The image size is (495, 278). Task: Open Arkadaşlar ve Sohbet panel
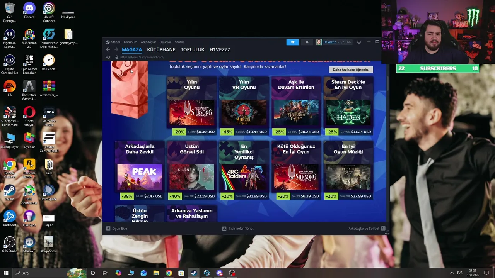pyautogui.click(x=367, y=229)
